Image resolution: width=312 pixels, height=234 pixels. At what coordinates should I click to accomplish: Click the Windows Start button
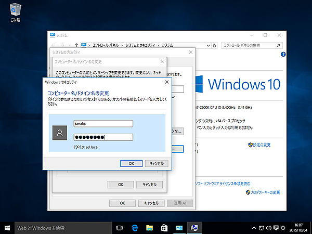click(x=7, y=228)
